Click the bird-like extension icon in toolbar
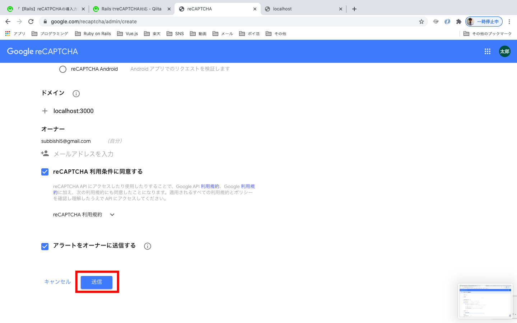The image size is (517, 323). [436, 22]
